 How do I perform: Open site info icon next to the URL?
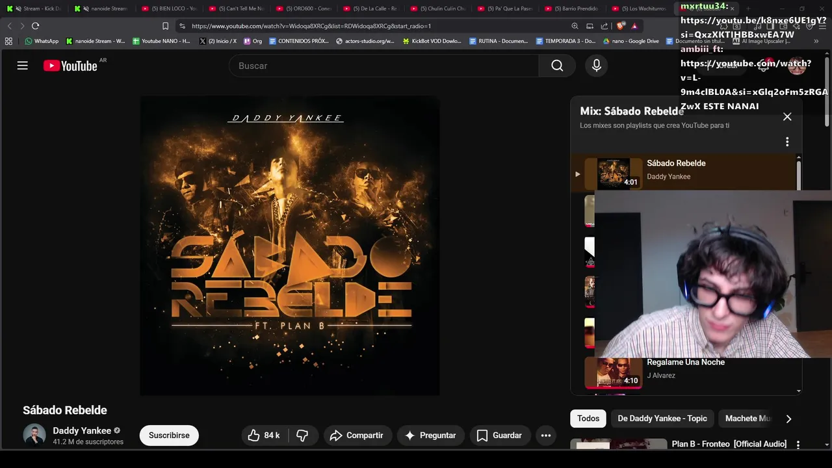click(x=182, y=26)
